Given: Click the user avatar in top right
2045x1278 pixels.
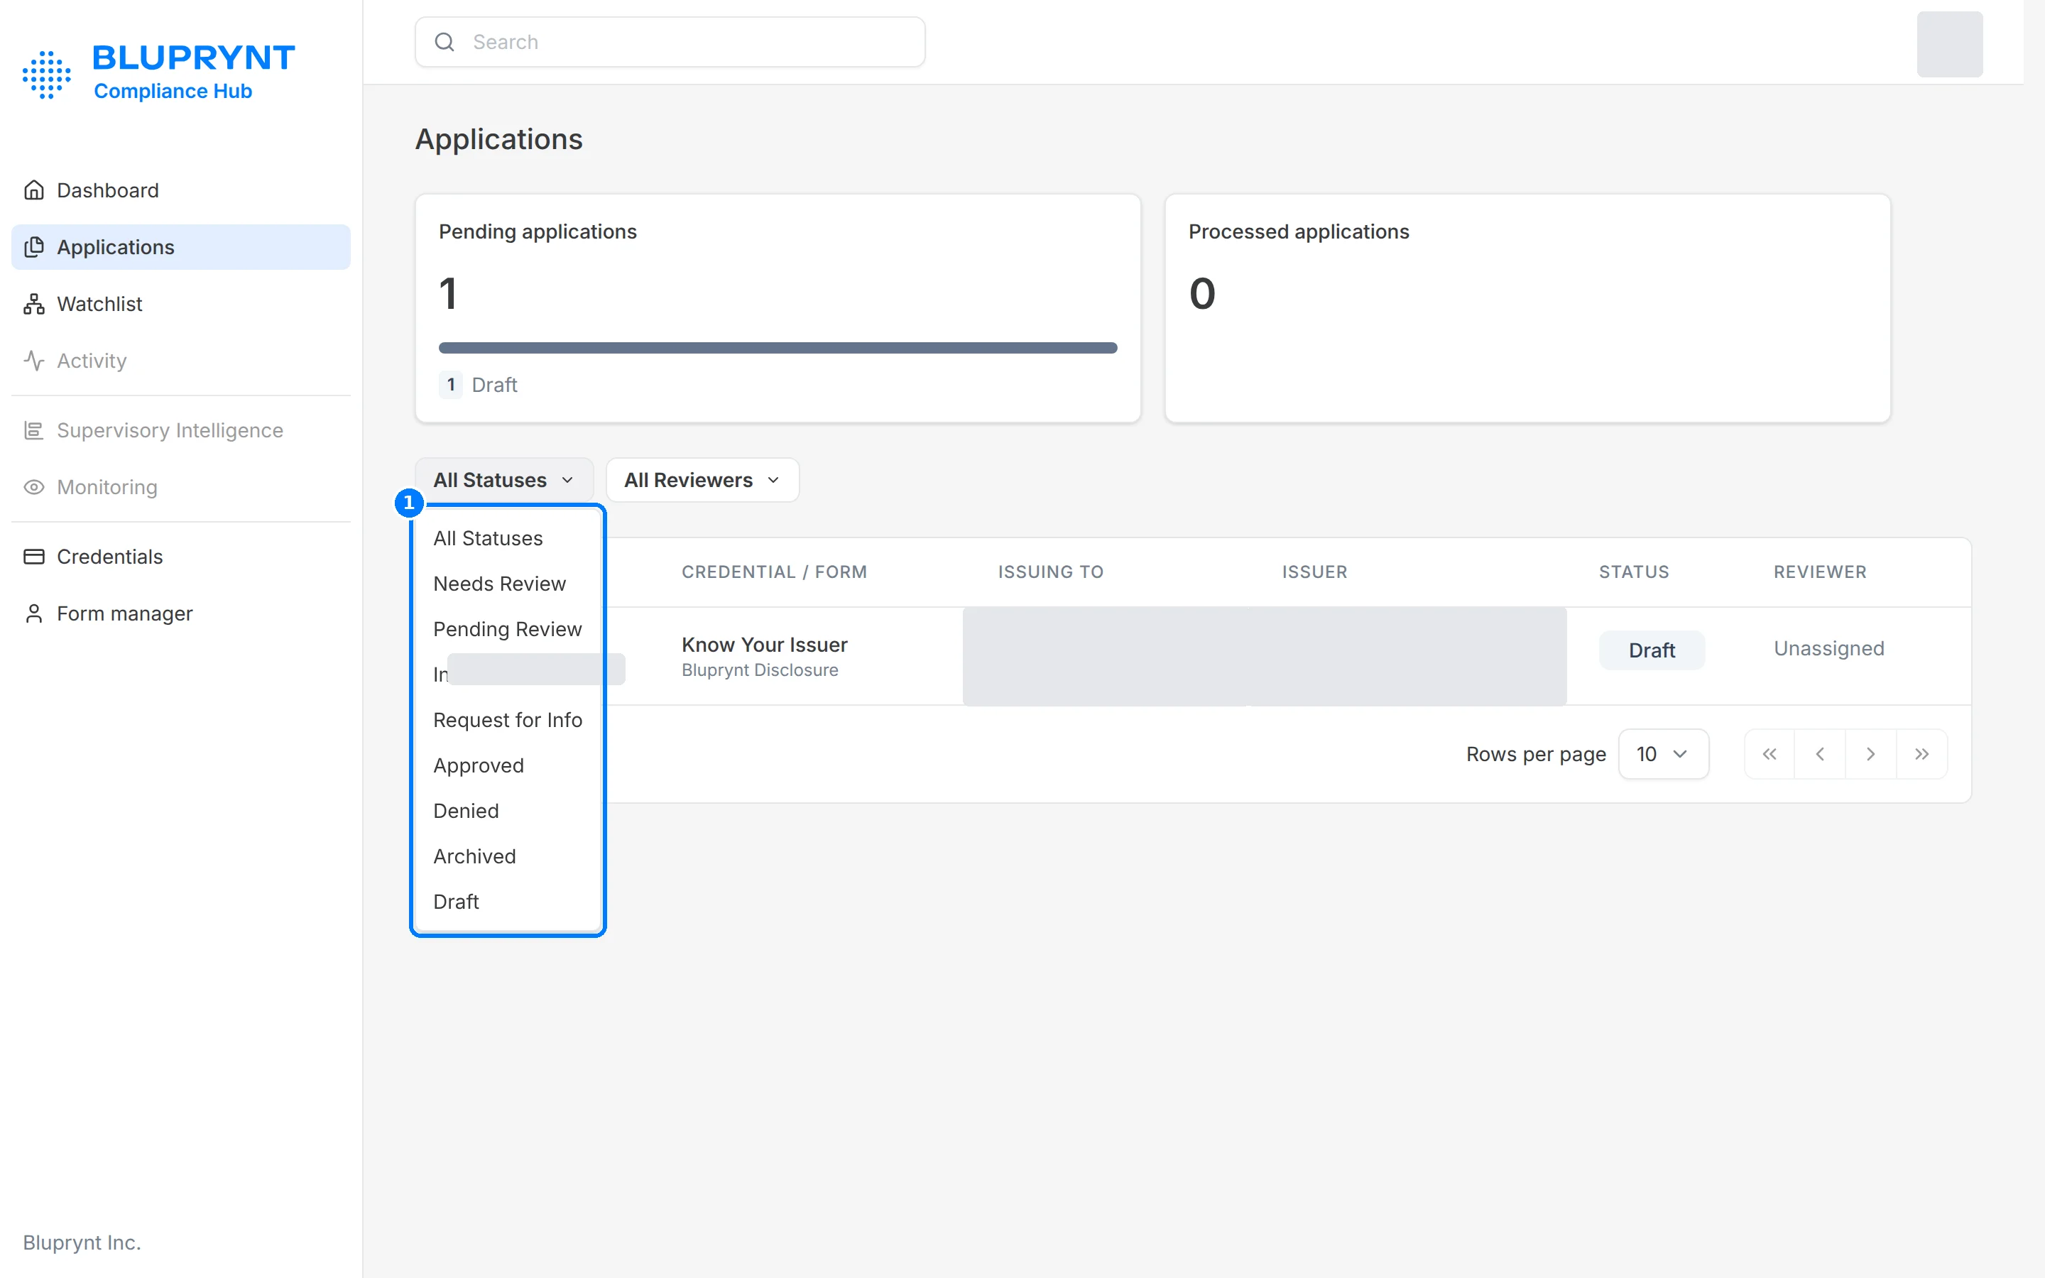Looking at the screenshot, I should point(1950,44).
